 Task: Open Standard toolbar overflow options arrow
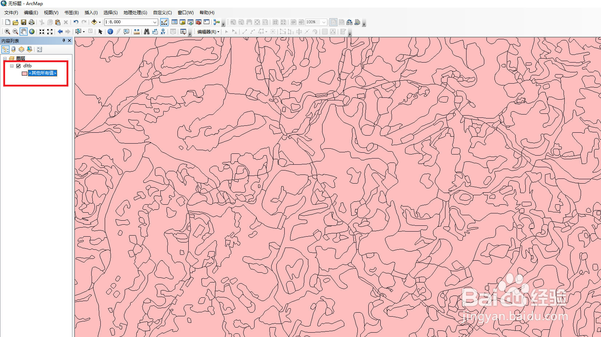click(x=223, y=24)
